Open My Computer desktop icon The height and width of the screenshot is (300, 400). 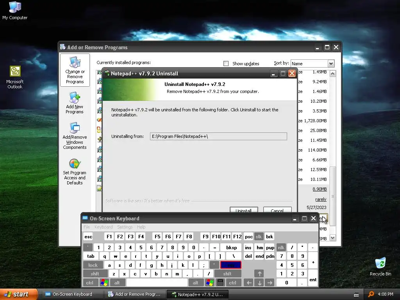point(15,11)
